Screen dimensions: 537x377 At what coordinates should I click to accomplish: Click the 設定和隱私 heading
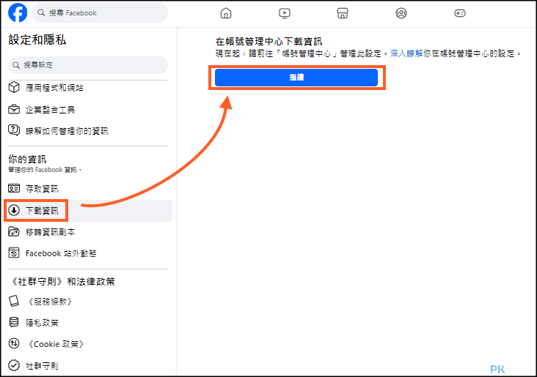(x=37, y=40)
